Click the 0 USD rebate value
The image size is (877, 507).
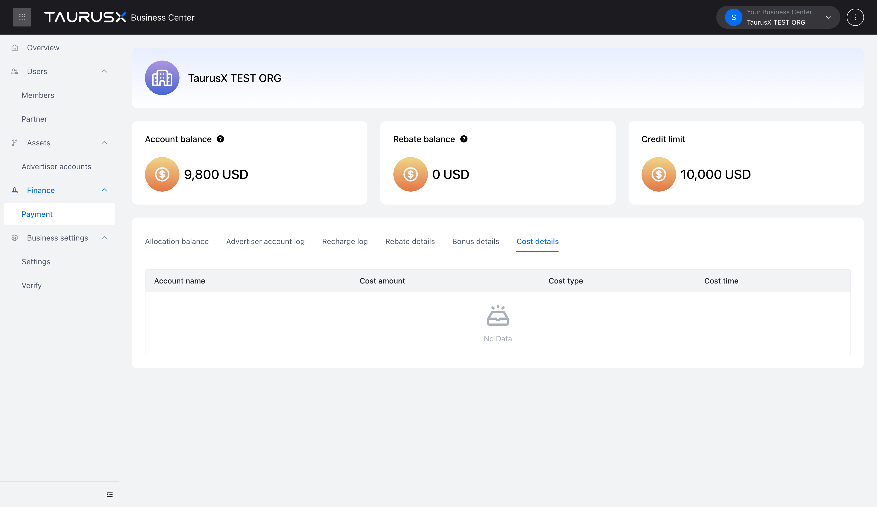point(450,174)
